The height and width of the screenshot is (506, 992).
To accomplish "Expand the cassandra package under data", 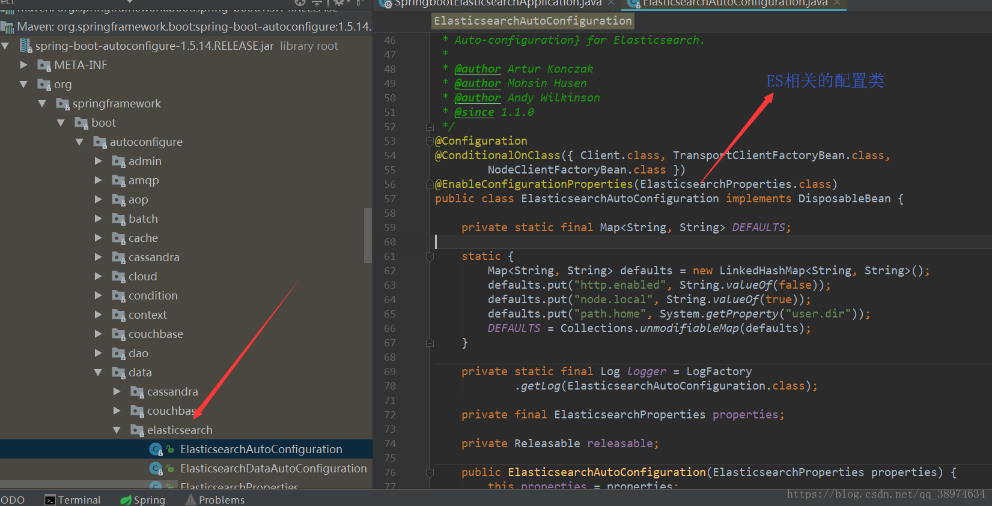I will (x=117, y=391).
